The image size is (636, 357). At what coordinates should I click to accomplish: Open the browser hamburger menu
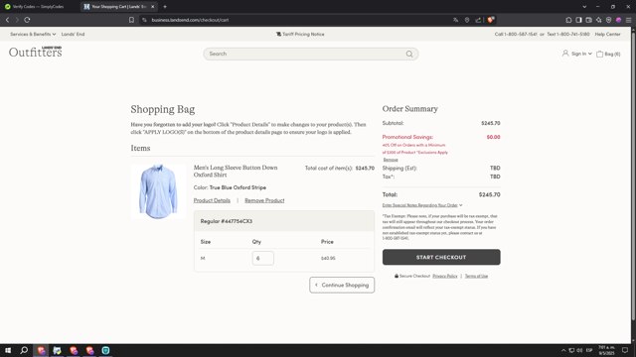pos(628,20)
